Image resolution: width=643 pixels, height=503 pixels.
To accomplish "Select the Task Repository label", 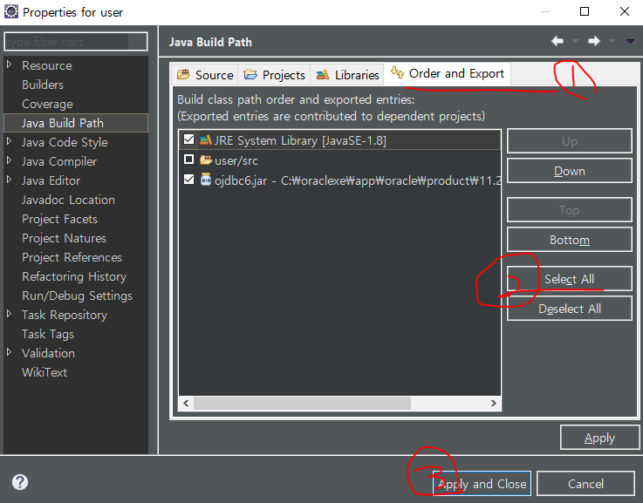I will coord(65,315).
